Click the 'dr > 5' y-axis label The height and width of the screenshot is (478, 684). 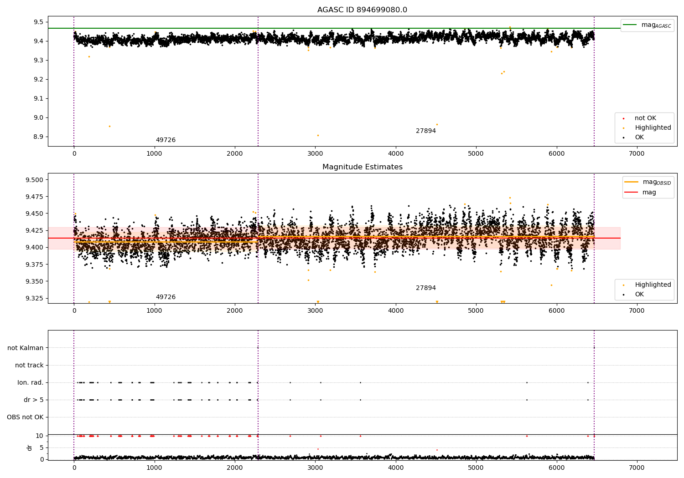click(34, 400)
